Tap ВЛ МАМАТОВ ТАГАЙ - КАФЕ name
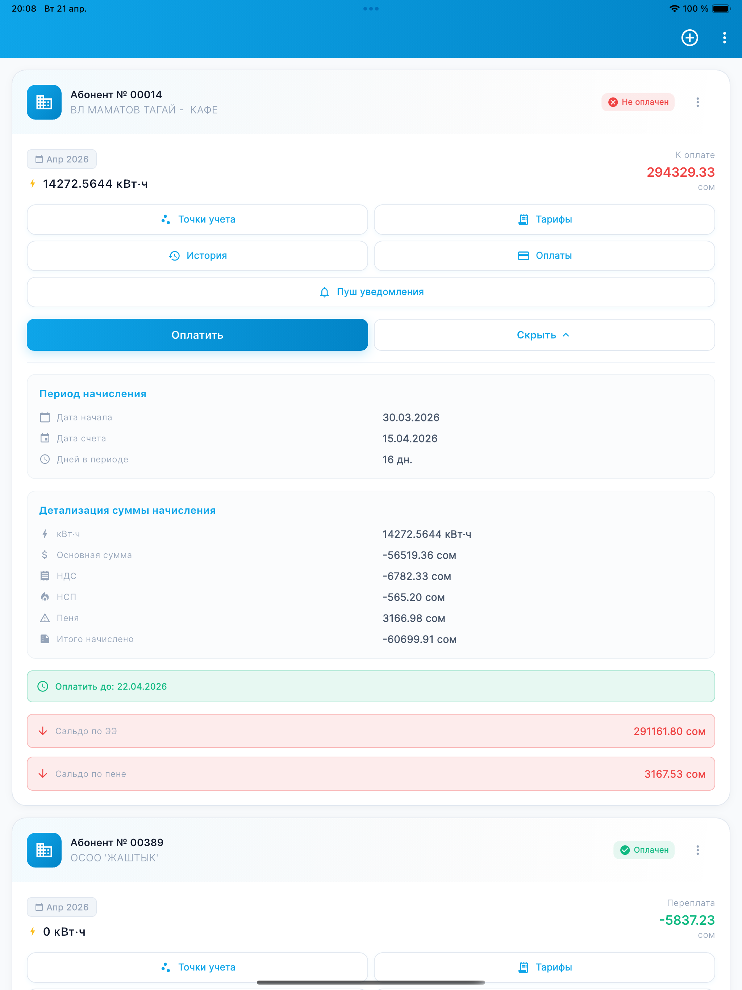 pyautogui.click(x=144, y=110)
